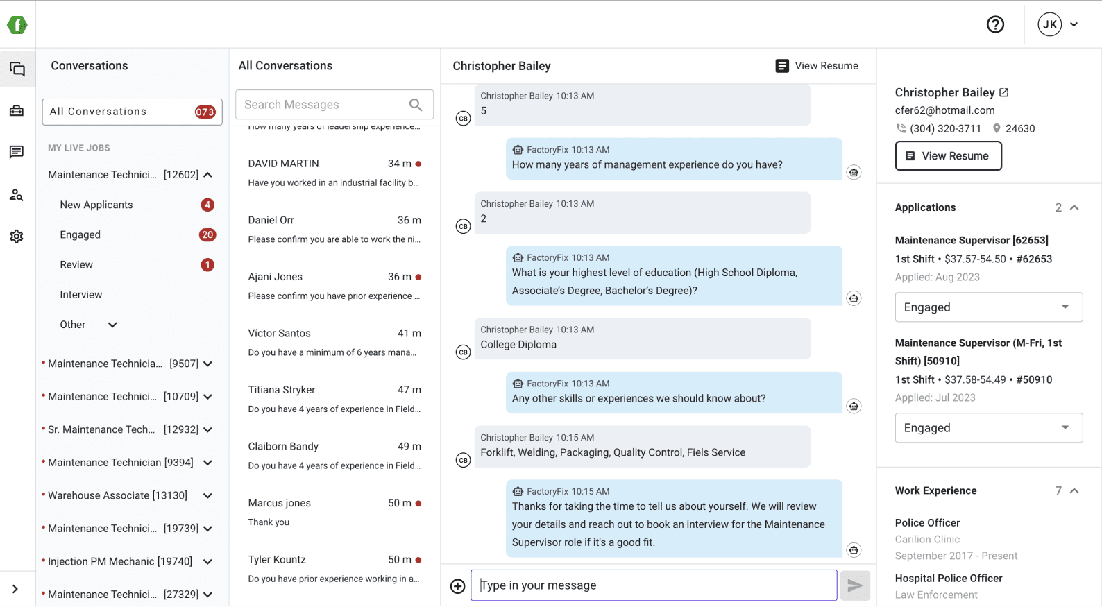Collapse the Maintenance Technici... [12602] job
This screenshot has height=607, width=1102.
tap(207, 175)
